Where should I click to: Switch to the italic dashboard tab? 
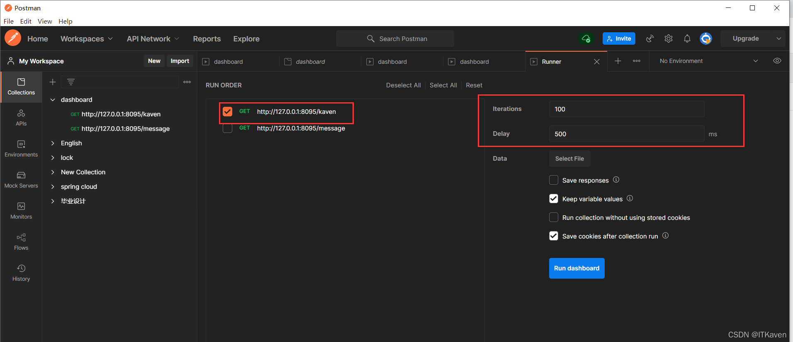coord(319,62)
